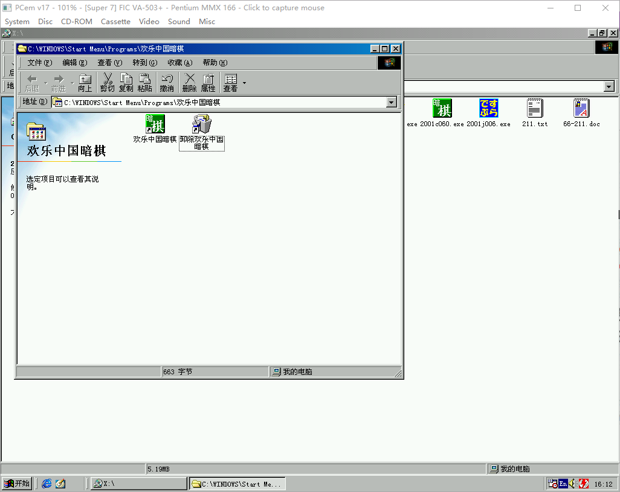This screenshot has width=620, height=492.
Task: Launch Internet Explorer from quick launch
Action: tap(47, 484)
